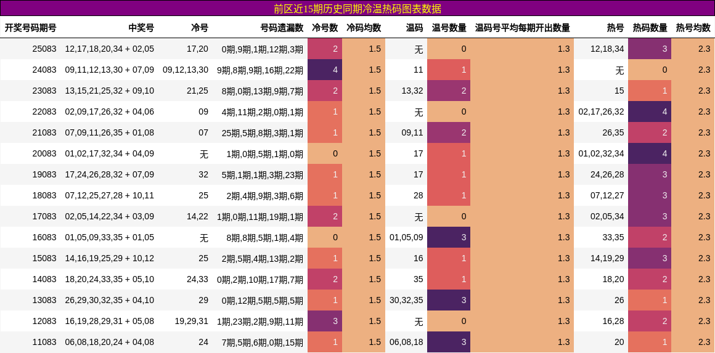This screenshot has height=353, width=715.
Task: Click cold numbers 17,20 cell
Action: tap(197, 49)
